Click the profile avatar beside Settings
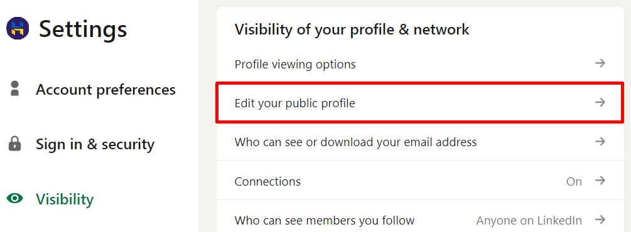This screenshot has width=631, height=232. coord(18,28)
